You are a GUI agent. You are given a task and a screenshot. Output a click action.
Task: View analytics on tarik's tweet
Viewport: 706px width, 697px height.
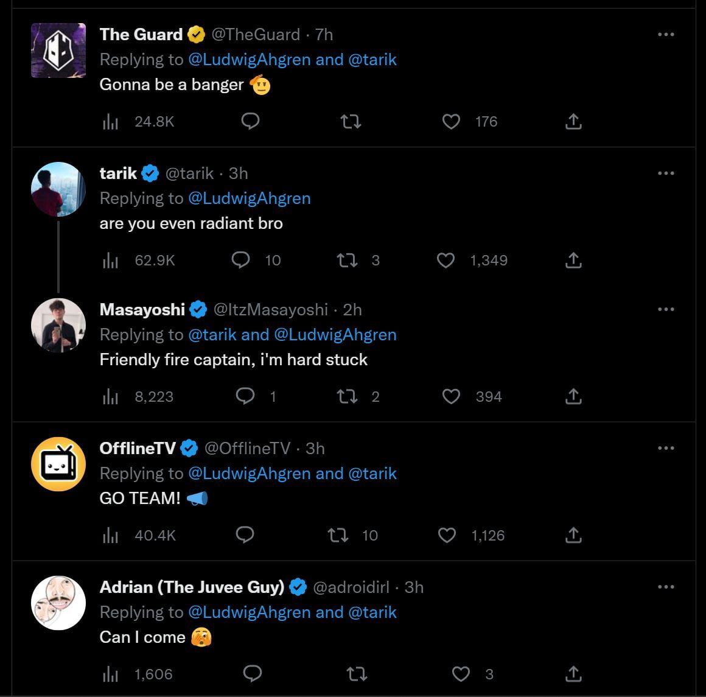[111, 261]
